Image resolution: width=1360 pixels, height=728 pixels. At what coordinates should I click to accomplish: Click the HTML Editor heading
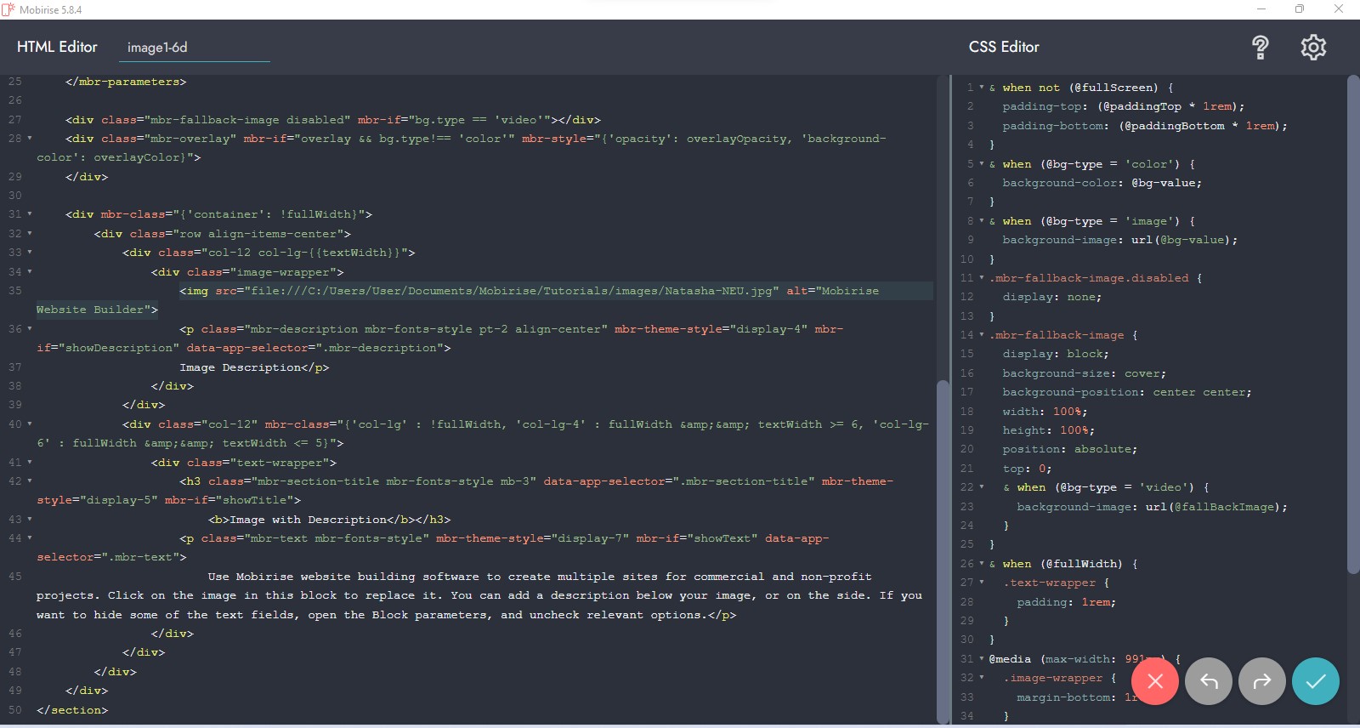[x=57, y=48]
